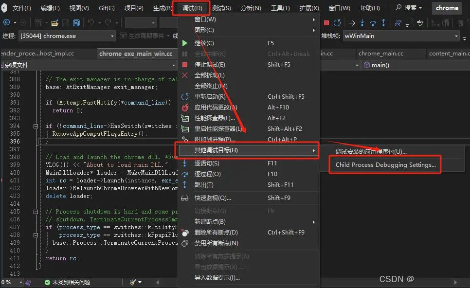The image size is (470, 288).
Task: Switch to chrome_main.cc tab
Action: pos(380,54)
